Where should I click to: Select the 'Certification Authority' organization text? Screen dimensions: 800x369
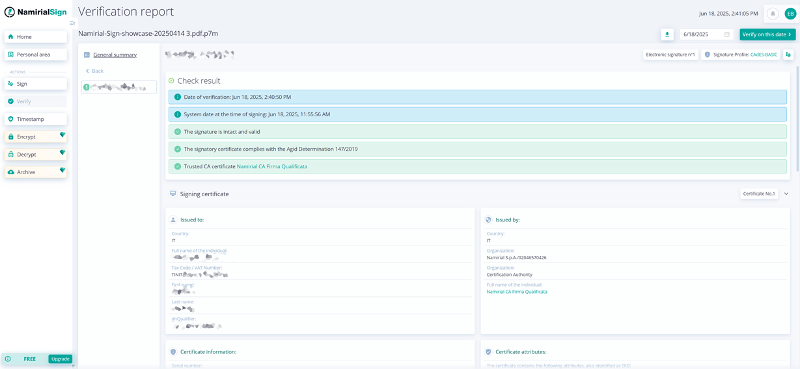[x=510, y=275]
